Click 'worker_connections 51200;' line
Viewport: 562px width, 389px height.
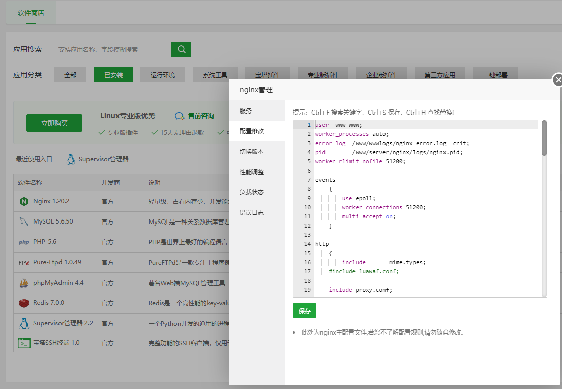click(384, 207)
